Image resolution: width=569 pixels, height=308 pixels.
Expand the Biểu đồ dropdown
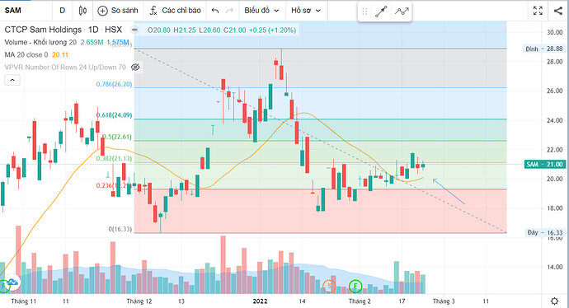pyautogui.click(x=261, y=11)
